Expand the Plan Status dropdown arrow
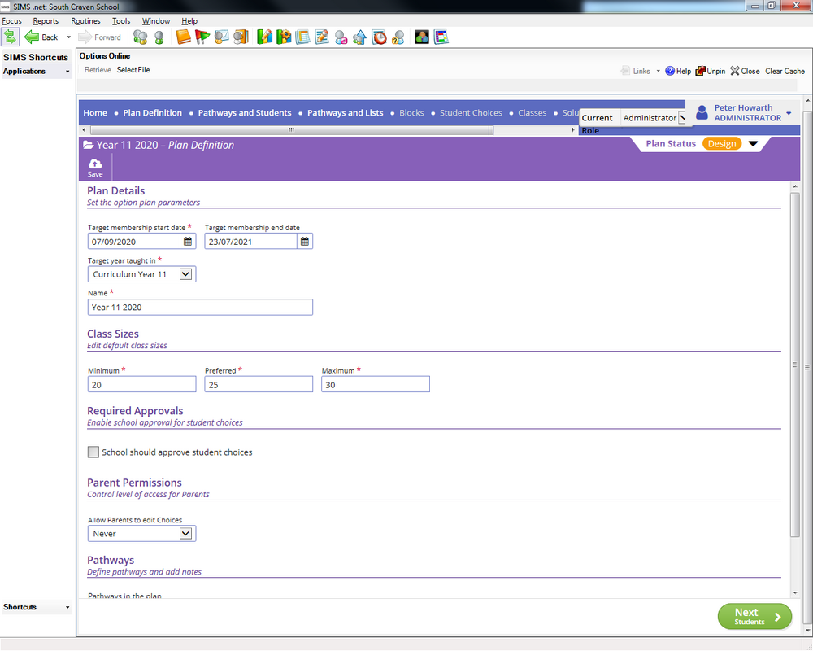This screenshot has height=651, width=813. 754,144
